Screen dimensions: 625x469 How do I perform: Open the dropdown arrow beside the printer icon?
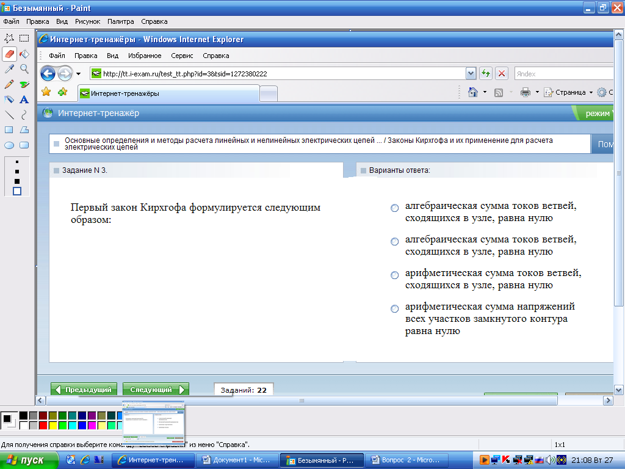[537, 92]
